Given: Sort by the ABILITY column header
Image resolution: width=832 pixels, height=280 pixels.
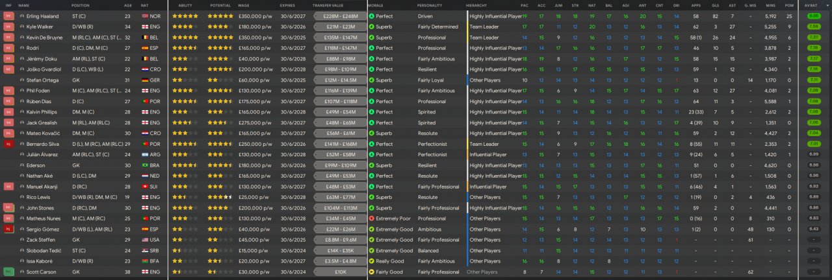Looking at the screenshot, I should (185, 5).
